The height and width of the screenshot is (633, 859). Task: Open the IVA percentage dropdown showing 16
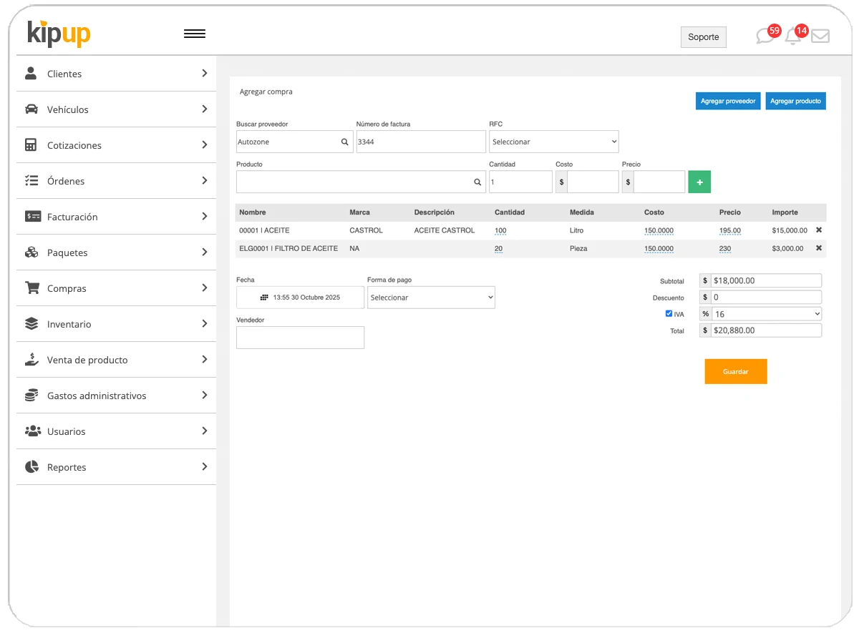[x=767, y=313]
